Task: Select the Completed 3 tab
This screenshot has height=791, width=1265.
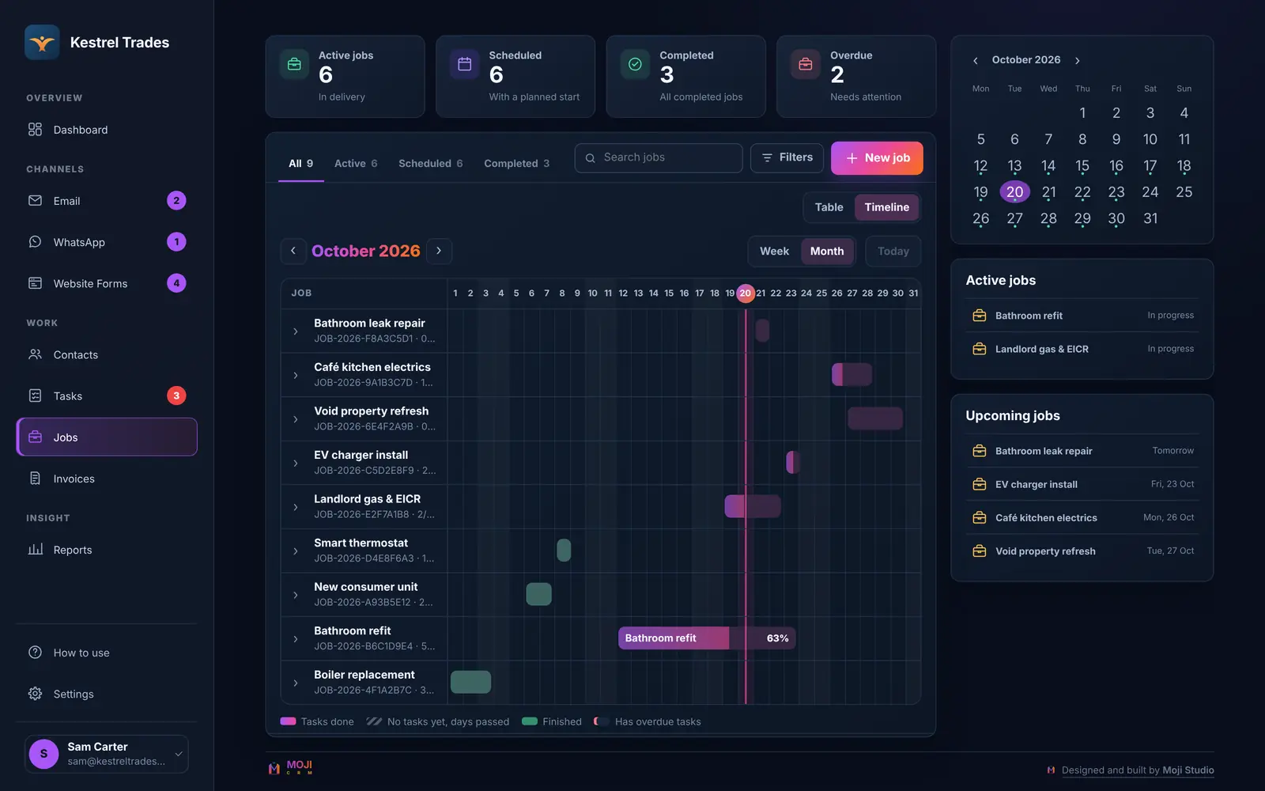Action: tap(516, 164)
